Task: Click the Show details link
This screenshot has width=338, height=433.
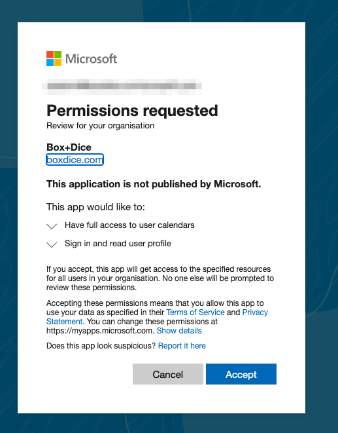Action: point(179,331)
